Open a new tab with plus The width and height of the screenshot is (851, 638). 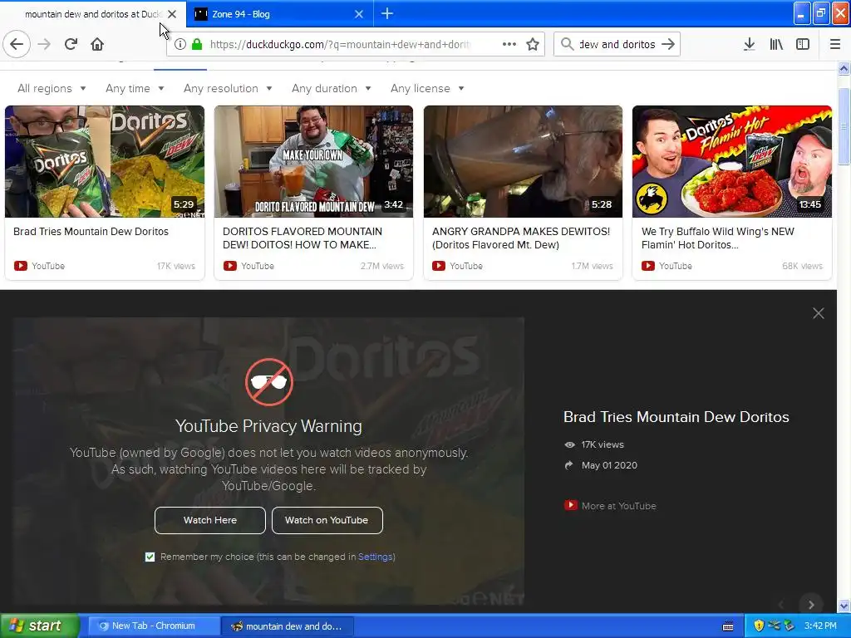387,13
